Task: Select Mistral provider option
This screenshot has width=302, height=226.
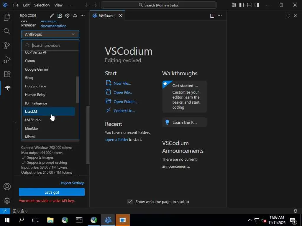Action: (x=49, y=136)
